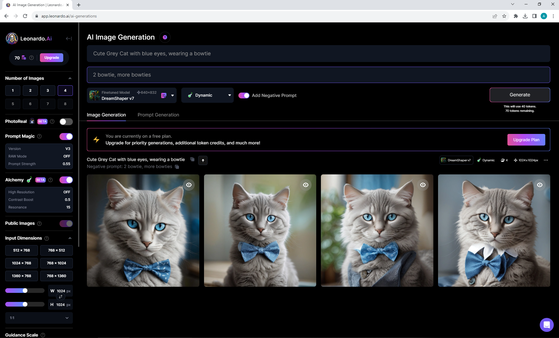
Task: Click the main prompt input field
Action: click(x=318, y=54)
